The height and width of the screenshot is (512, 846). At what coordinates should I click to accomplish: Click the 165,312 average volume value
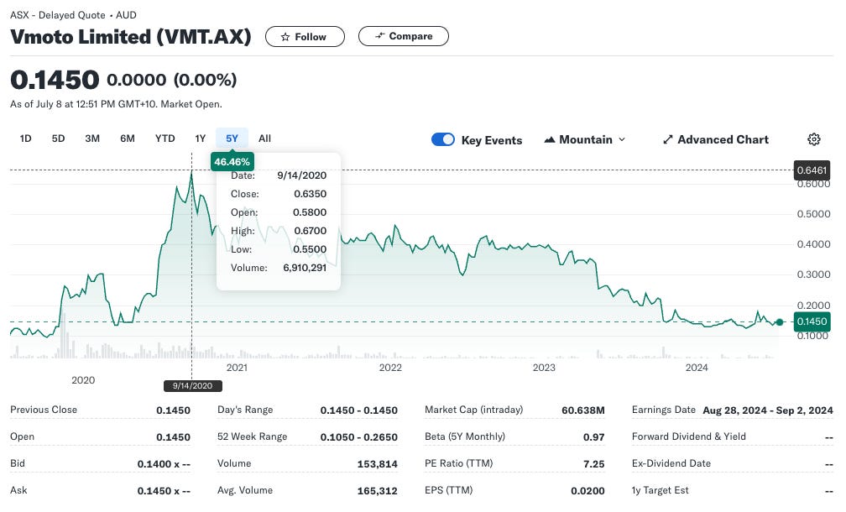tap(377, 491)
